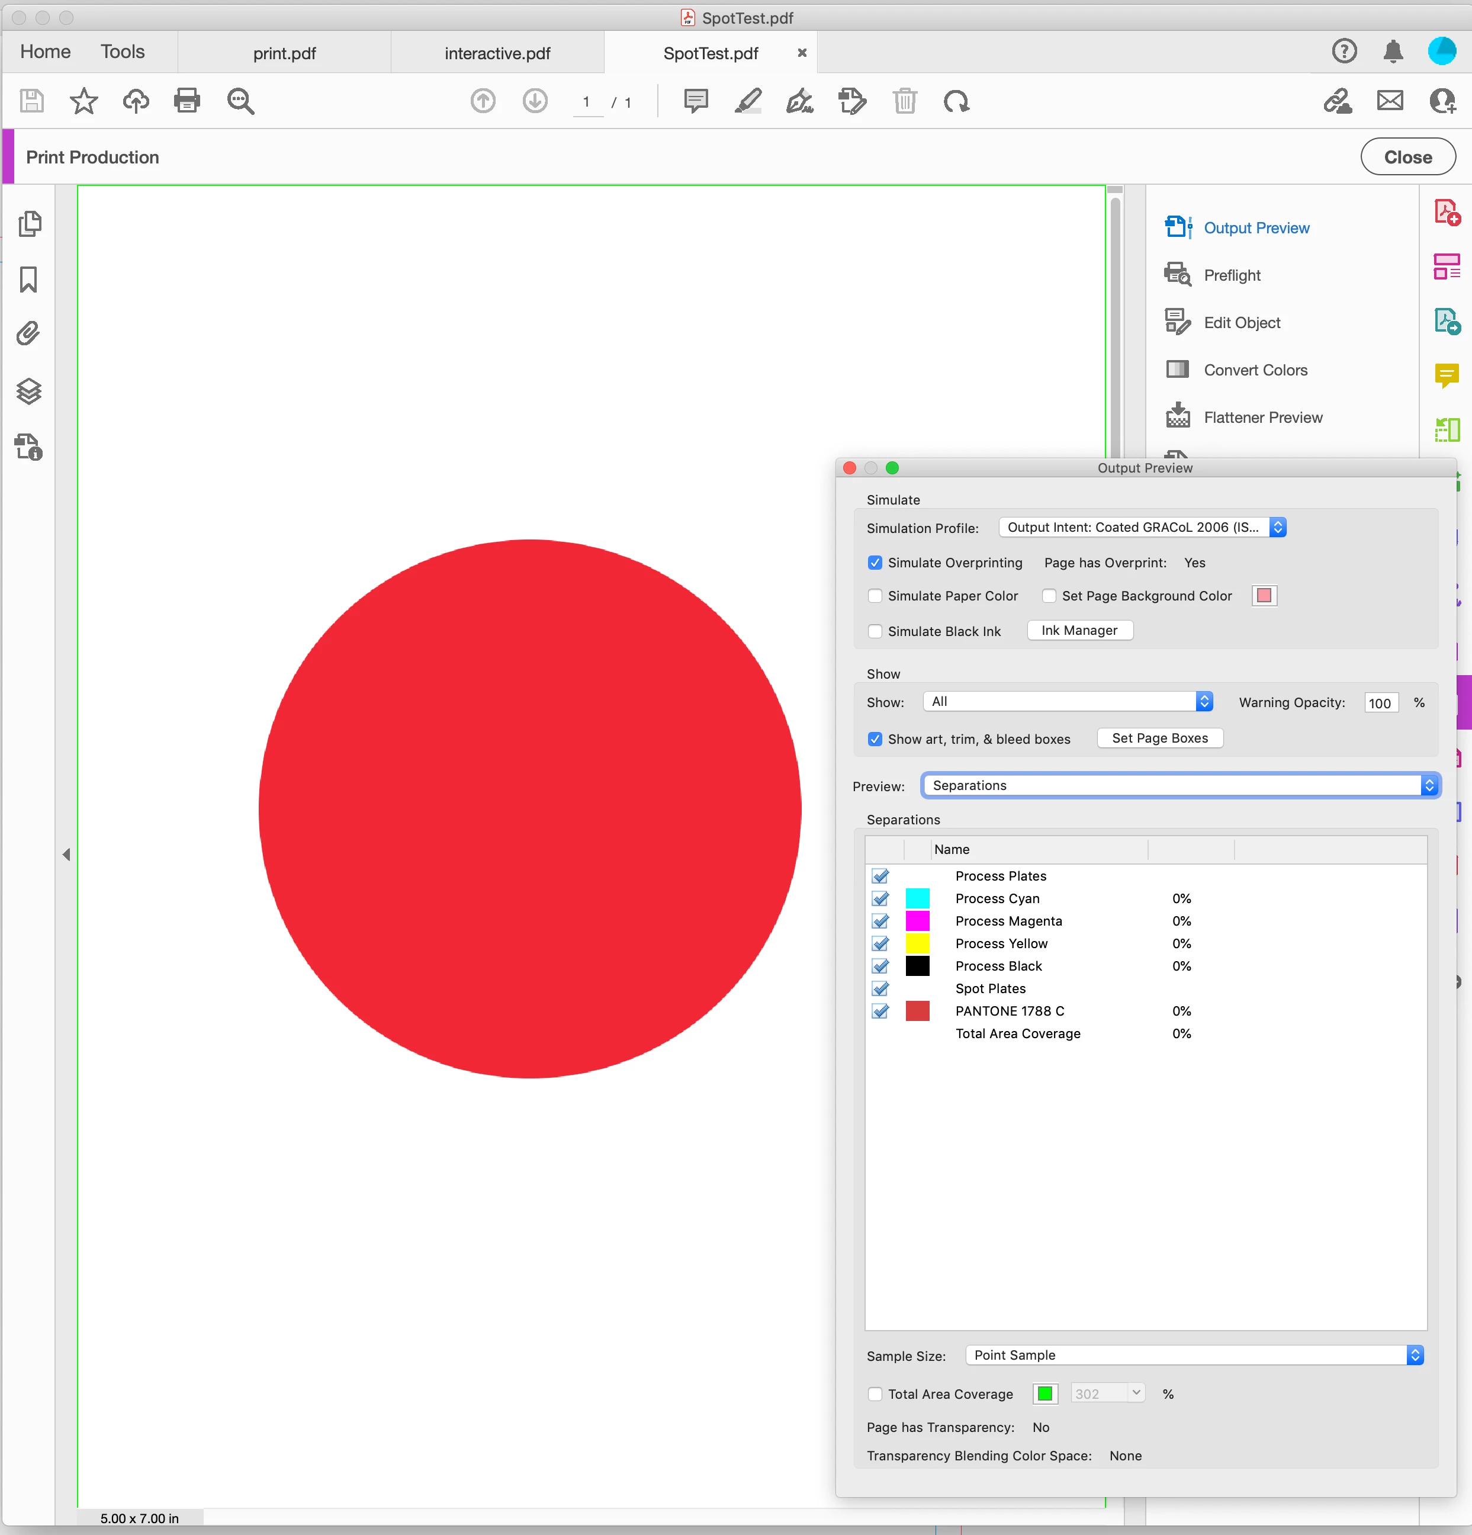This screenshot has height=1535, width=1472.
Task: Disable Simulate Overprinting checkbox
Action: pos(875,563)
